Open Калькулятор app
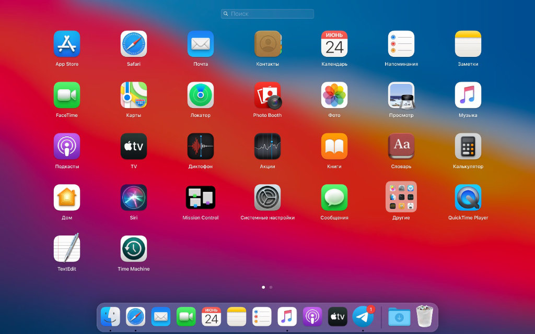This screenshot has width=535, height=334. 468,146
